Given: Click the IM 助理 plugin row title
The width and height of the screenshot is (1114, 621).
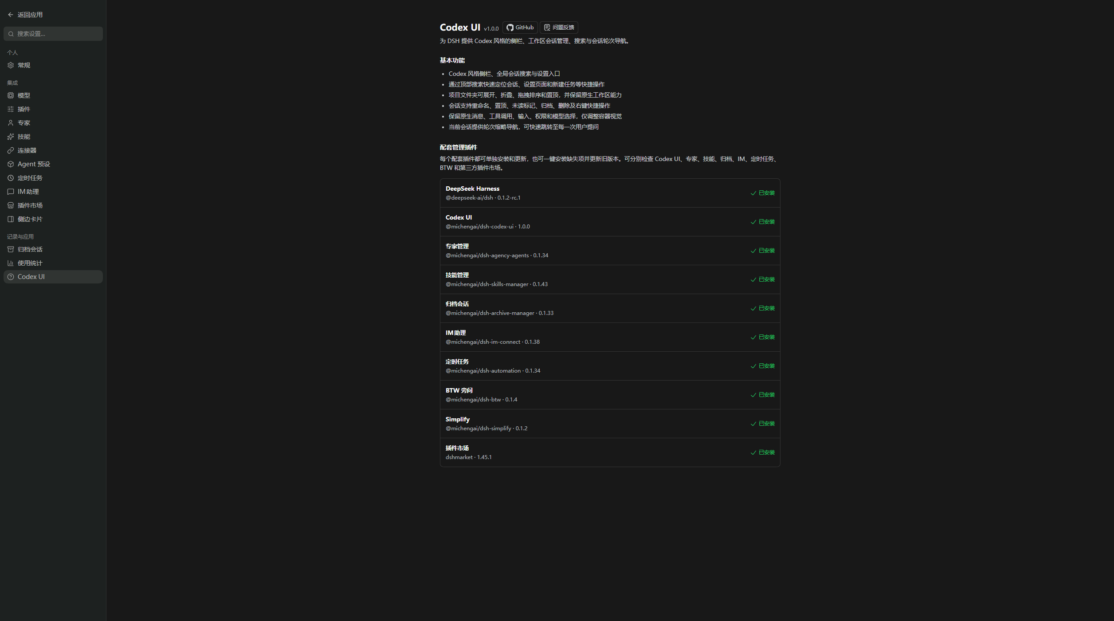Looking at the screenshot, I should (x=455, y=333).
